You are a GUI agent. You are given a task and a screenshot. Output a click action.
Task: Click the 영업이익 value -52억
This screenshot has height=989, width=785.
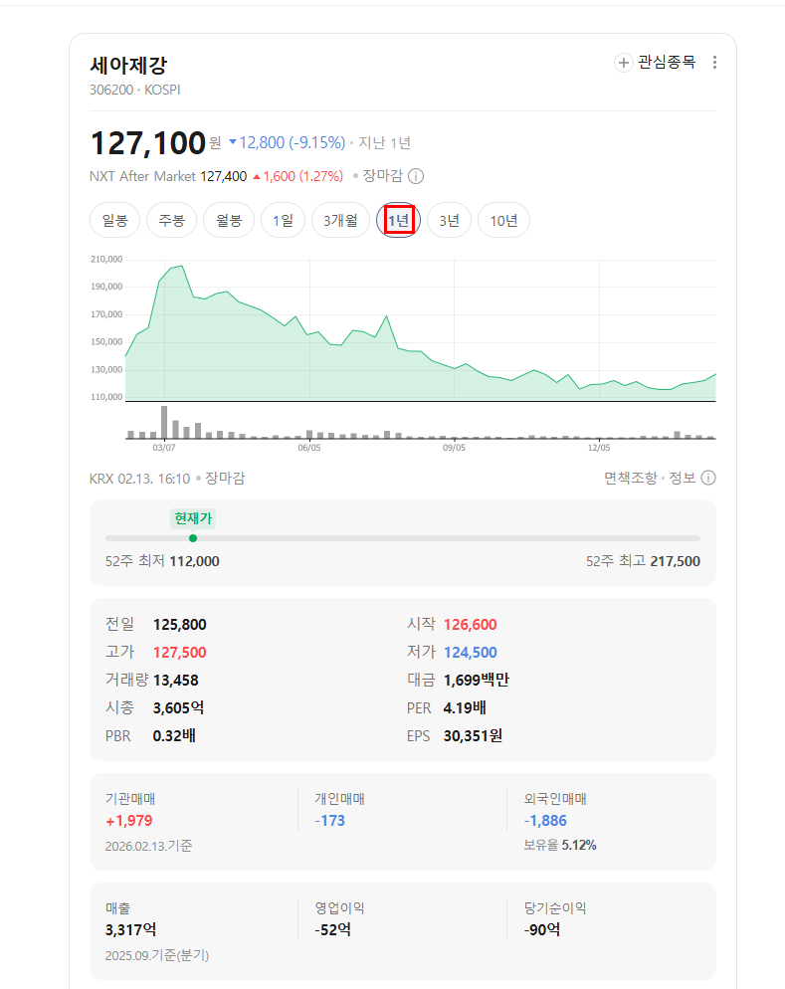pyautogui.click(x=333, y=930)
